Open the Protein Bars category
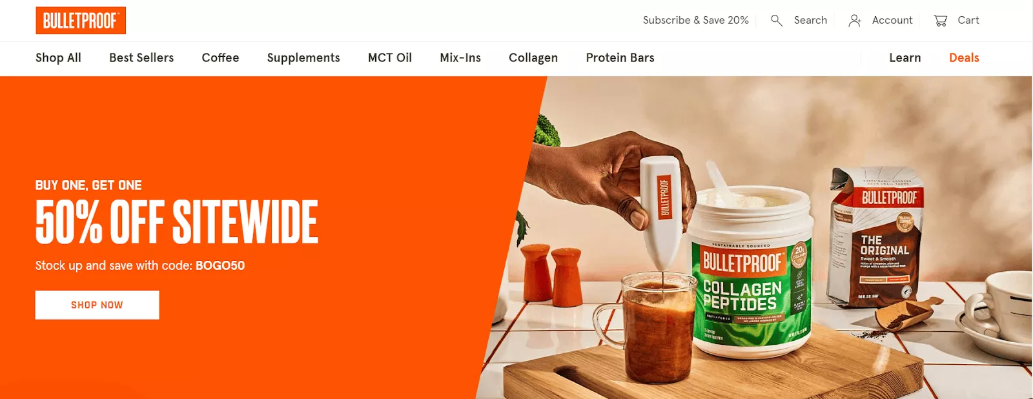The height and width of the screenshot is (399, 1033). (x=620, y=58)
